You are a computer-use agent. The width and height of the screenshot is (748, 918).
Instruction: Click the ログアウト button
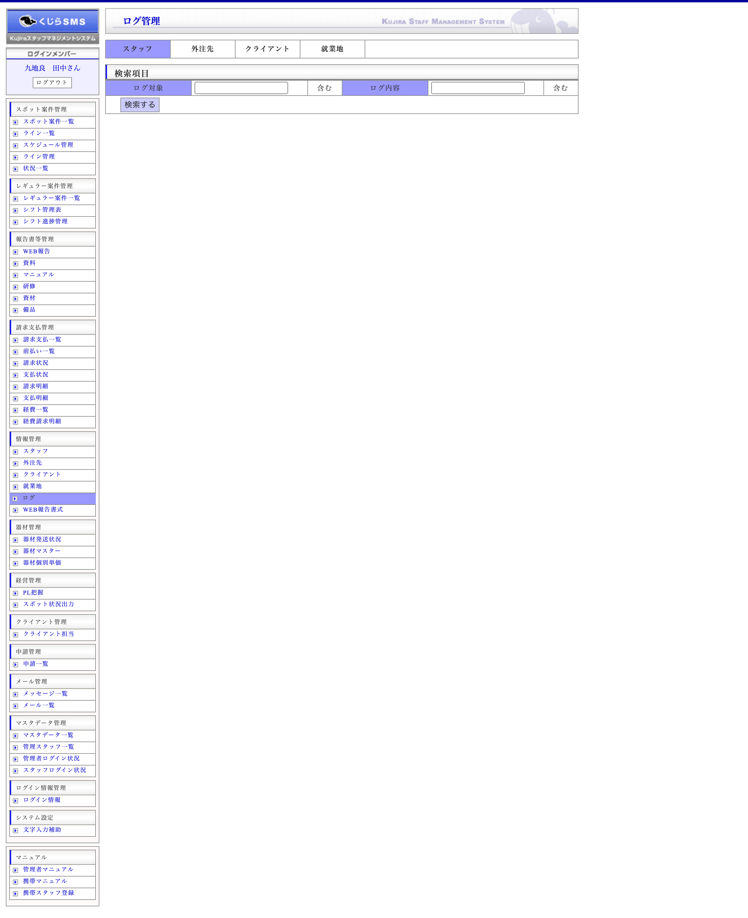[52, 82]
